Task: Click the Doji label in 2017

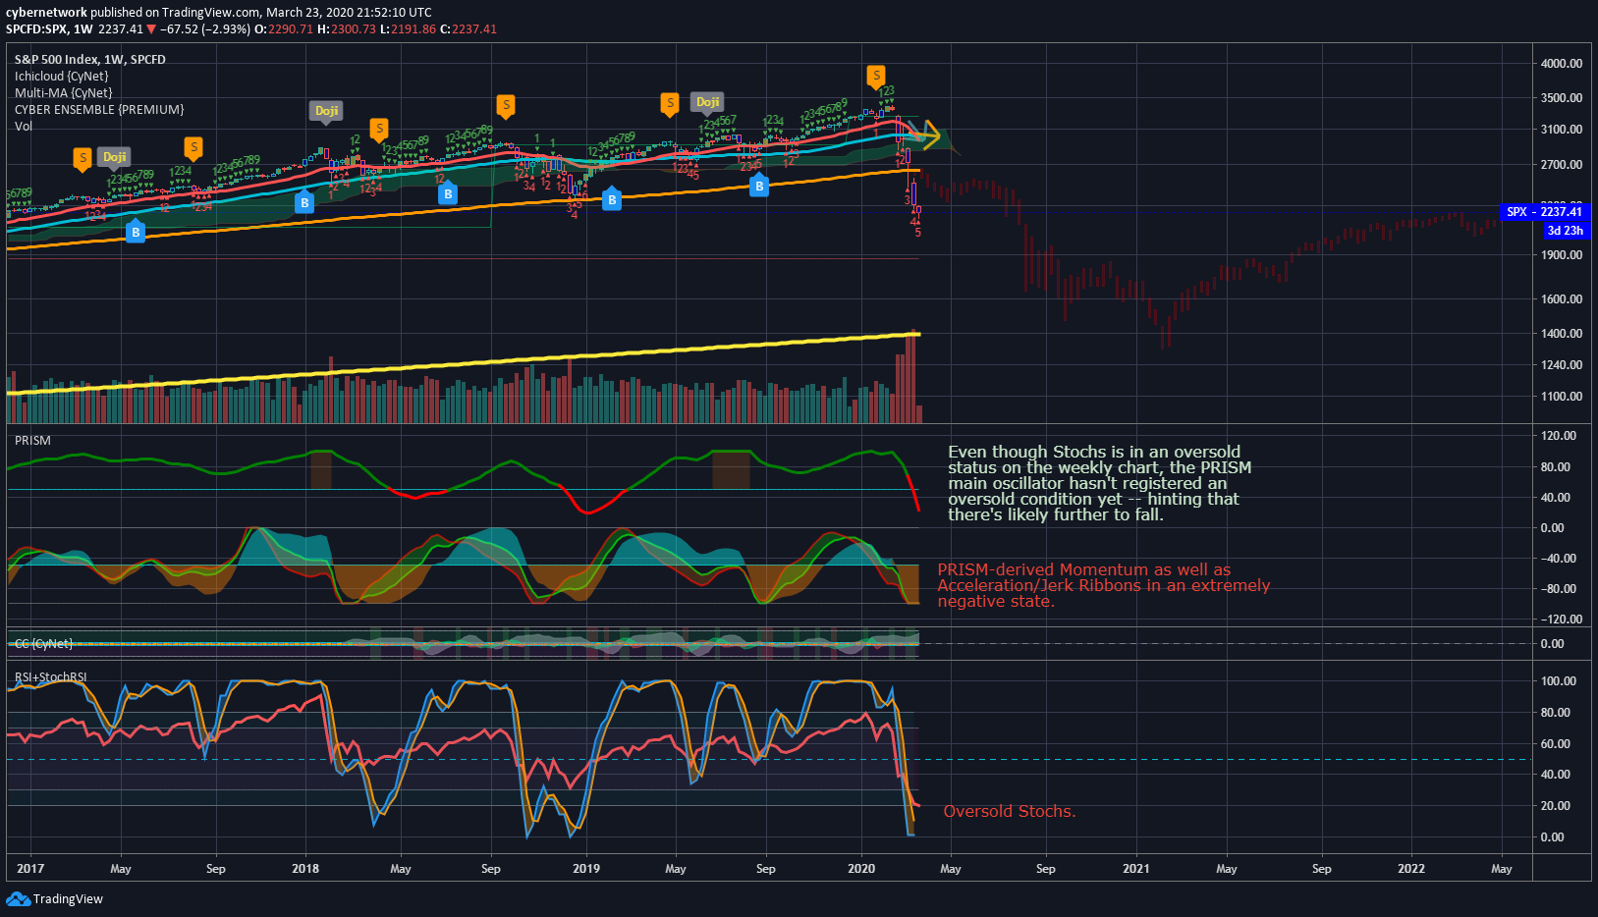Action: tap(115, 157)
